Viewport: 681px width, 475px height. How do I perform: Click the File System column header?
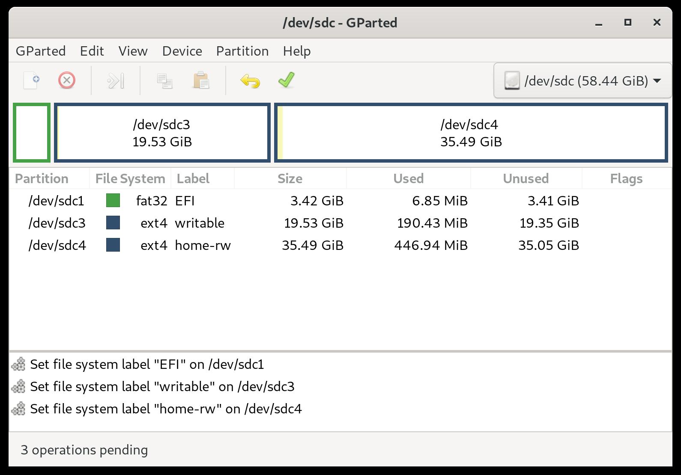130,178
